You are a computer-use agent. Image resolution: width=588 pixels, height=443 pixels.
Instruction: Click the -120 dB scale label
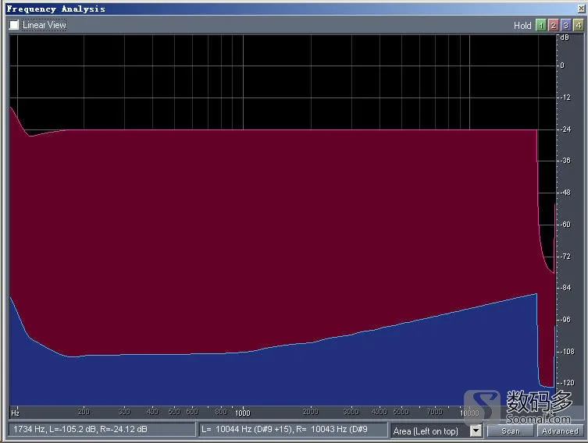[568, 383]
